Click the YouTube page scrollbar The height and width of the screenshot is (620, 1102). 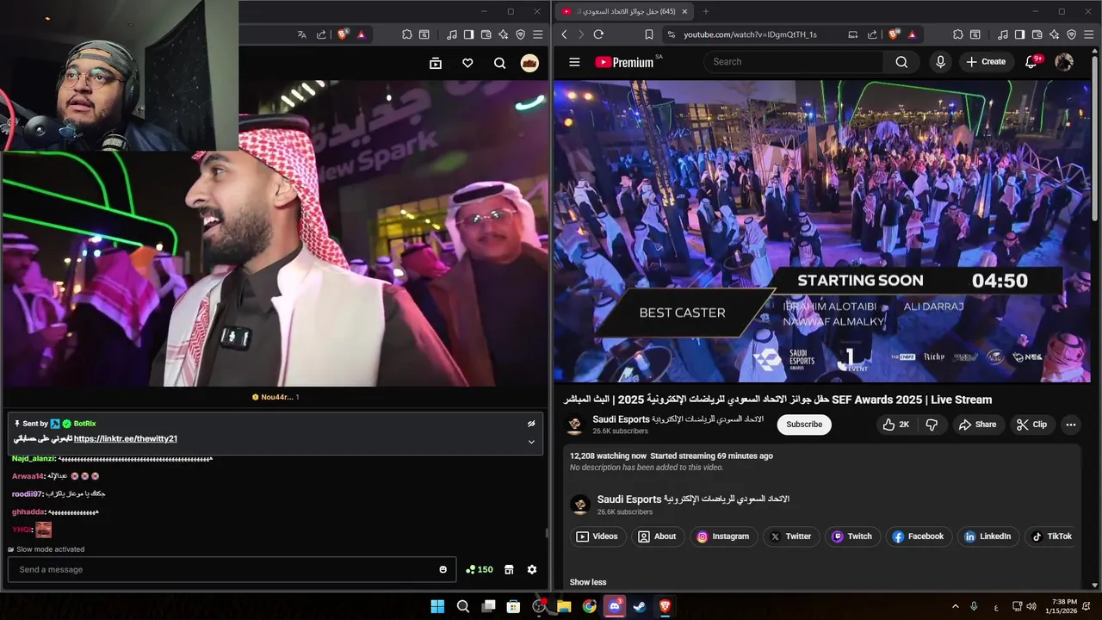pos(1095,138)
